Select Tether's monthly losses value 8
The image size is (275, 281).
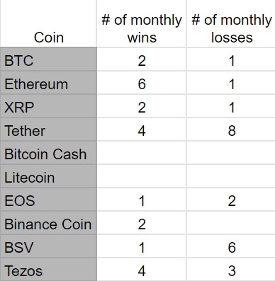[x=231, y=130]
